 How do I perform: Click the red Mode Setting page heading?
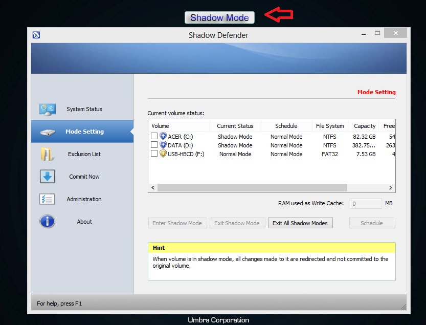tap(376, 92)
